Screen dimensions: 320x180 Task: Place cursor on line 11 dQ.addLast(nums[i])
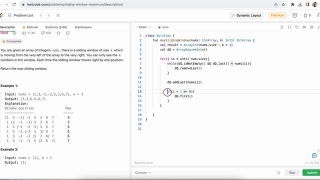(184, 82)
